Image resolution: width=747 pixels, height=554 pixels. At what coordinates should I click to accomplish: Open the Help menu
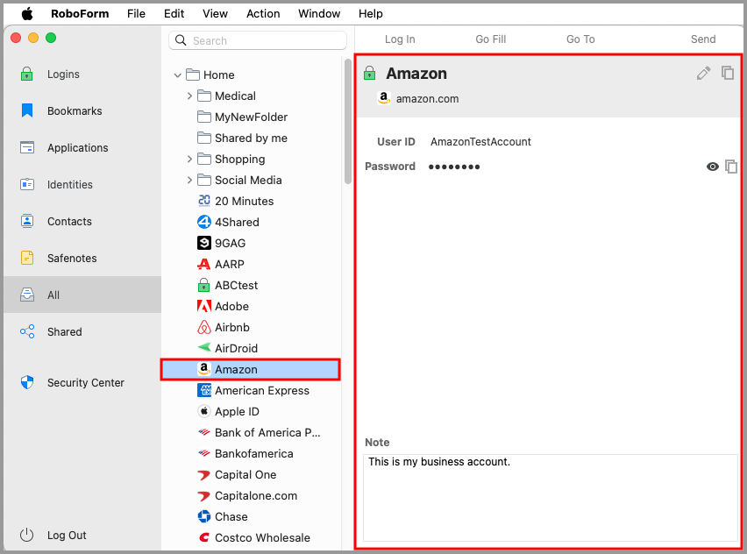coord(371,13)
